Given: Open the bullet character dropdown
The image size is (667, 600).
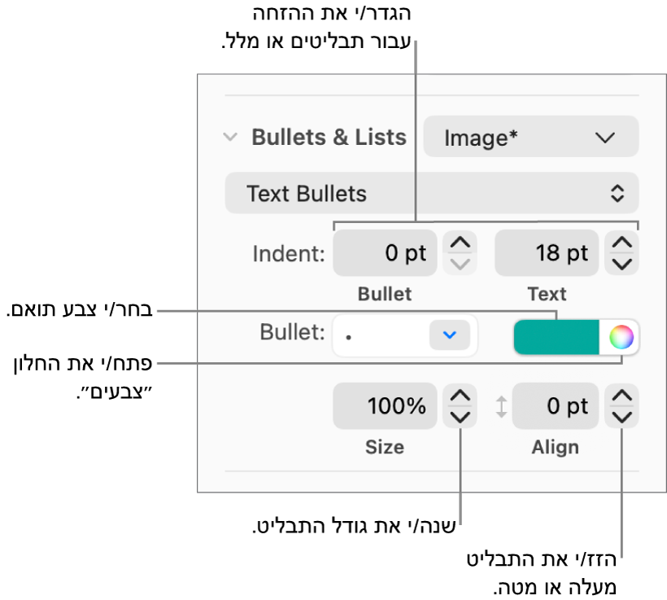Looking at the screenshot, I should click(x=404, y=336).
